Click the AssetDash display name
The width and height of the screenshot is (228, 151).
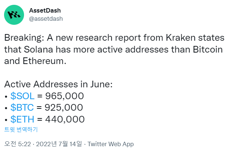click(x=45, y=10)
